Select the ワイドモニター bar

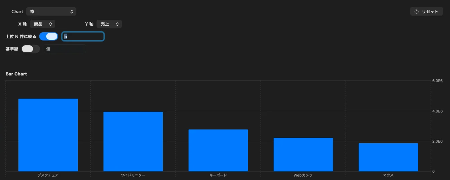point(133,142)
